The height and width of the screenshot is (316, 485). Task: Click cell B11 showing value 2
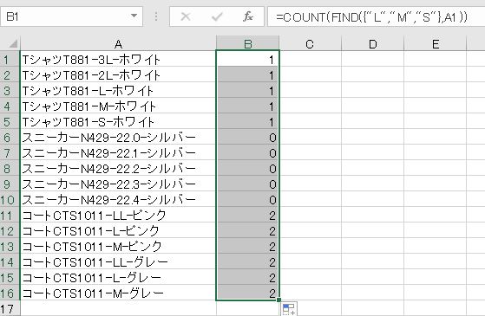(248, 215)
